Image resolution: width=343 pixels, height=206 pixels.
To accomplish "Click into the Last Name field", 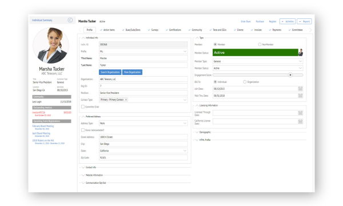I will pyautogui.click(x=143, y=65).
